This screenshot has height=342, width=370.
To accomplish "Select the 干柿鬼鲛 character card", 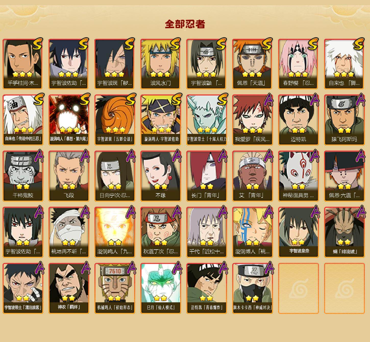I will [23, 176].
